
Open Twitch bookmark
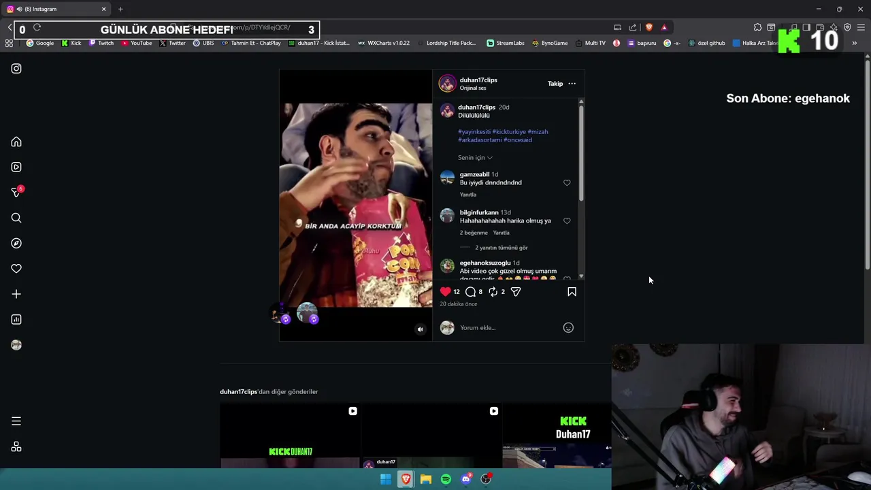click(x=101, y=43)
